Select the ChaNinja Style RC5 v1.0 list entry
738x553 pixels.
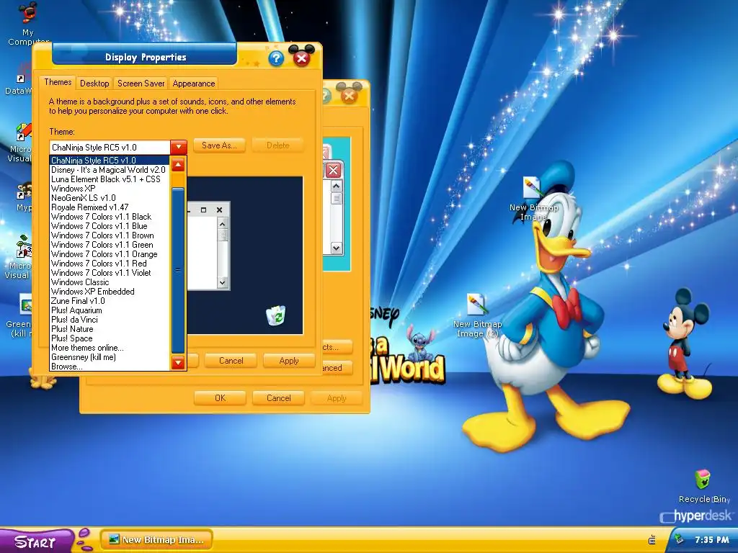click(110, 161)
